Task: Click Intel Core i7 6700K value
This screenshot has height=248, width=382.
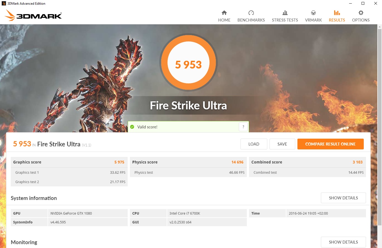Action: 185,213
